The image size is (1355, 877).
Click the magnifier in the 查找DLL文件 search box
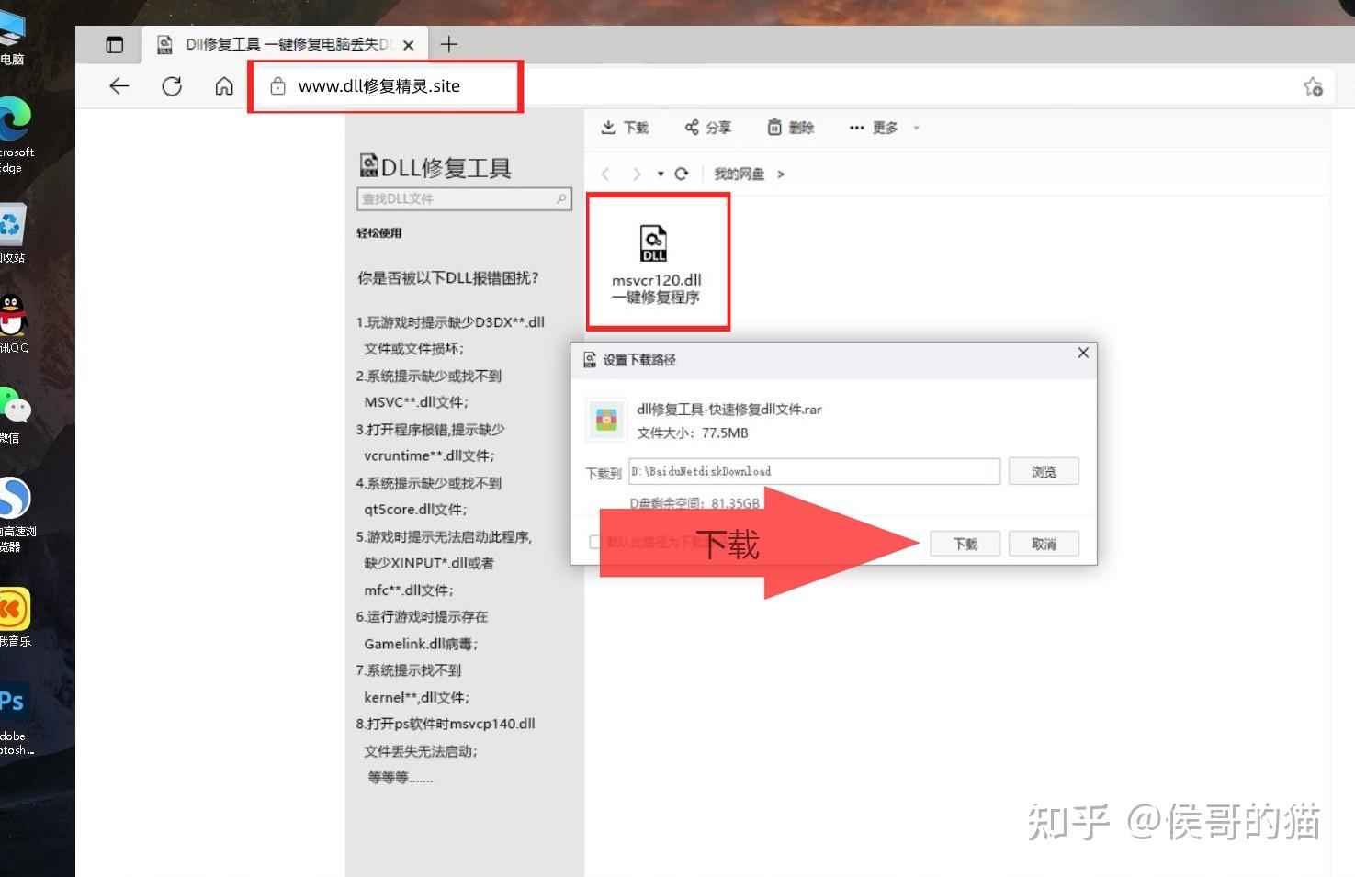pos(559,198)
